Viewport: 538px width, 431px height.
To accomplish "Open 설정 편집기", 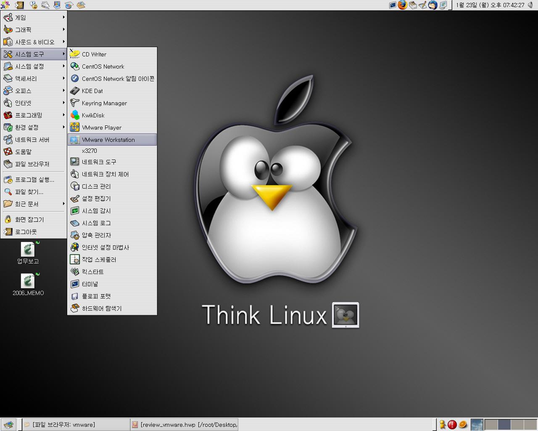I will 112,198.
